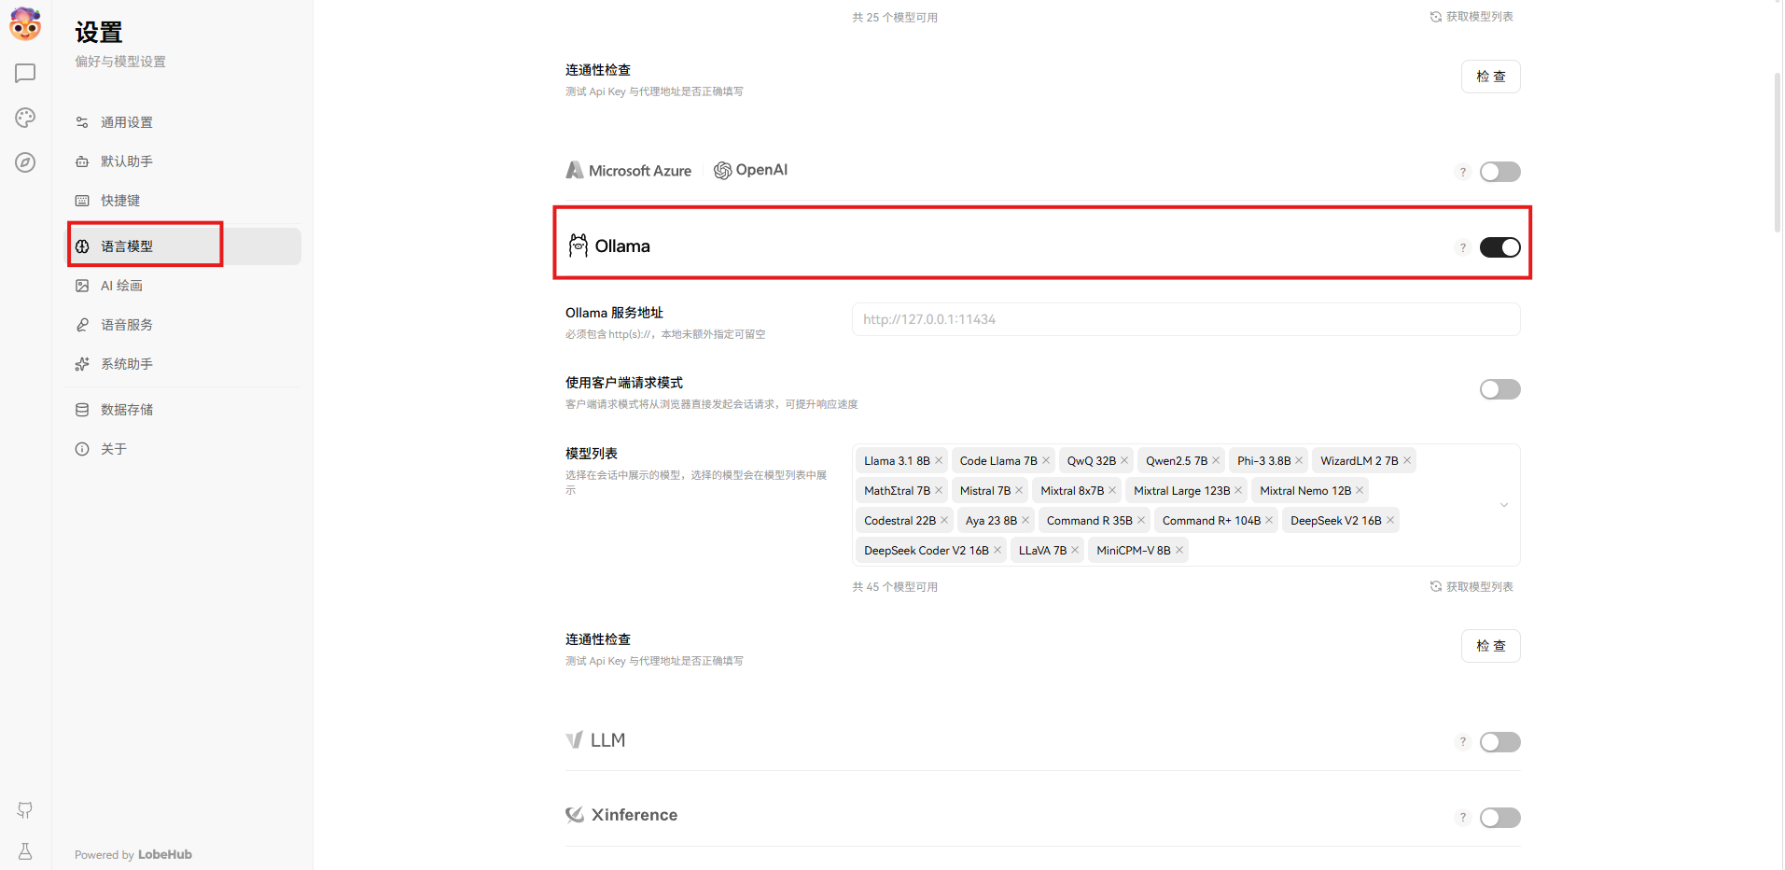
Task: Enable the Microsoft Azure OpenAI toggle
Action: point(1499,172)
